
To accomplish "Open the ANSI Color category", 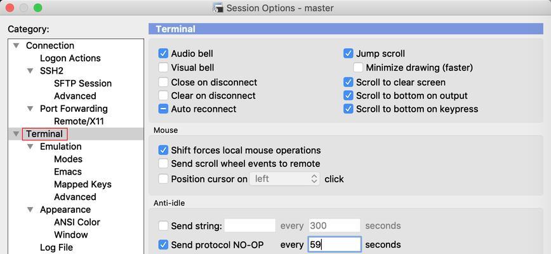I will click(x=77, y=222).
